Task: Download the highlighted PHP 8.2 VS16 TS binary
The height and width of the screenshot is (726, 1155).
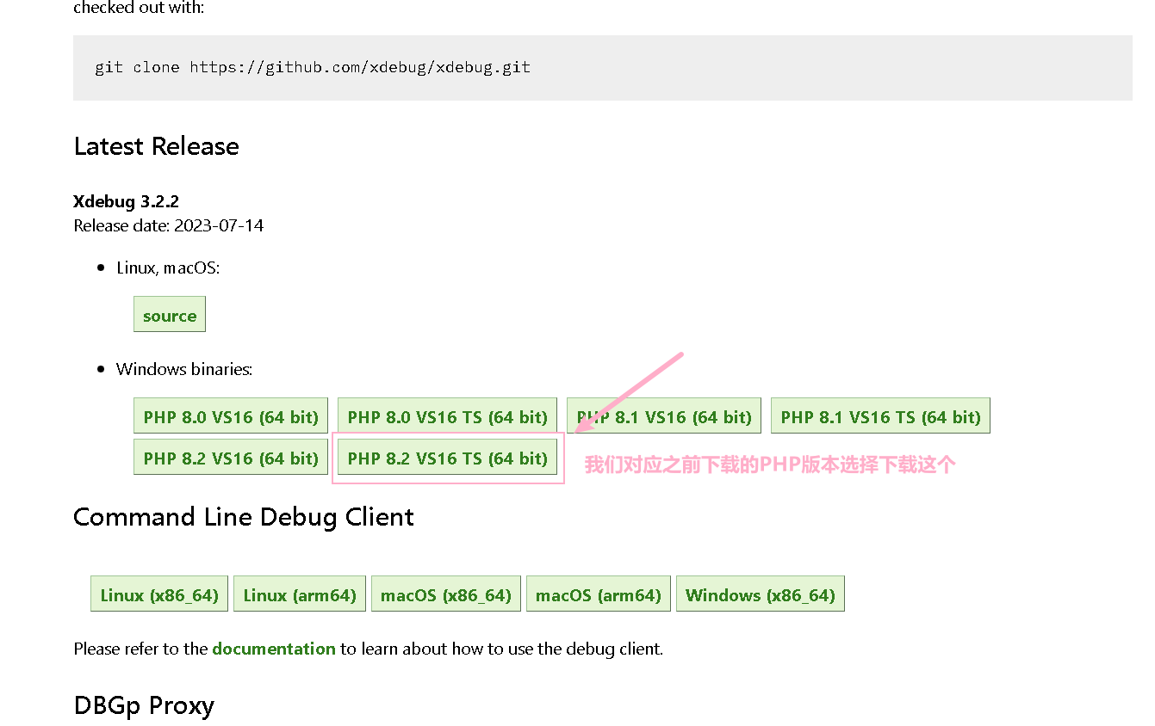Action: (447, 458)
